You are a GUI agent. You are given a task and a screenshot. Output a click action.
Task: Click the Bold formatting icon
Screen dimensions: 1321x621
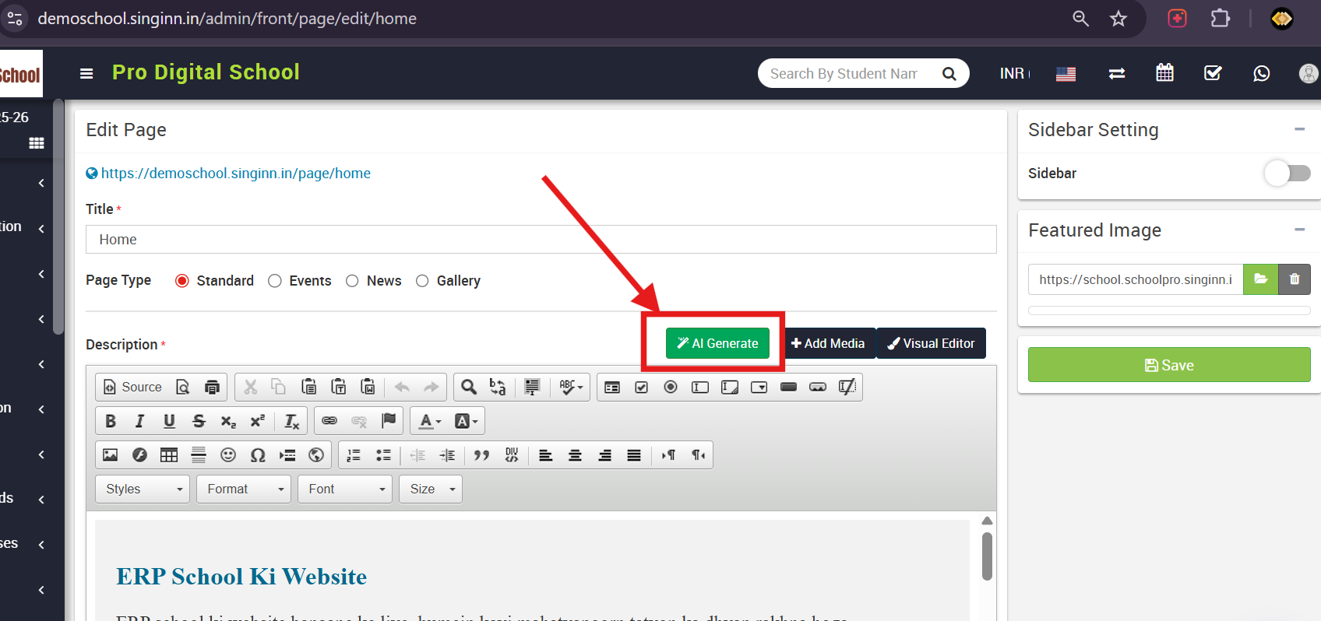[x=111, y=421]
